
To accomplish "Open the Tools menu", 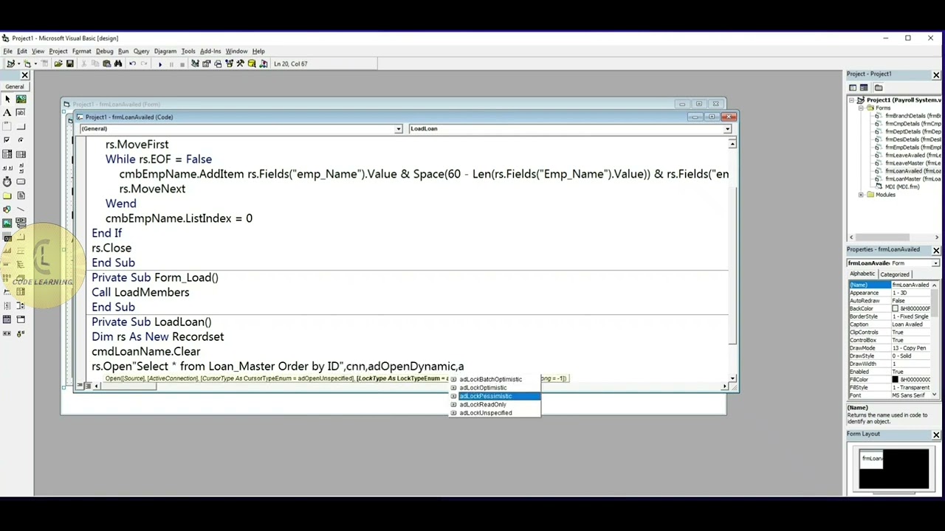I will pyautogui.click(x=188, y=51).
